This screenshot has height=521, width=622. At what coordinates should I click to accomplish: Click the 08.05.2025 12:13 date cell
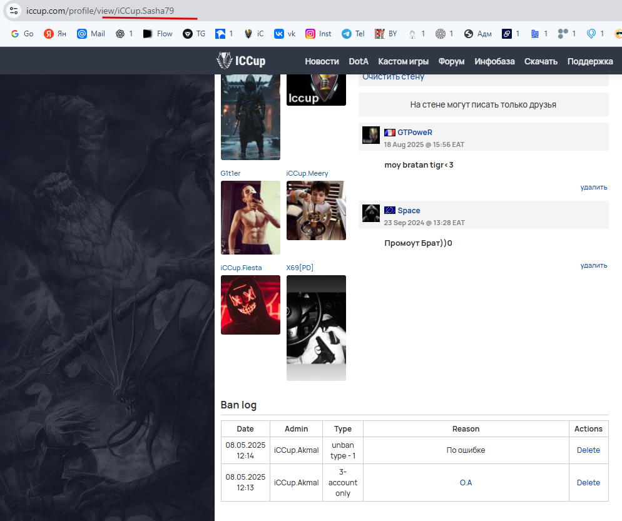245,483
